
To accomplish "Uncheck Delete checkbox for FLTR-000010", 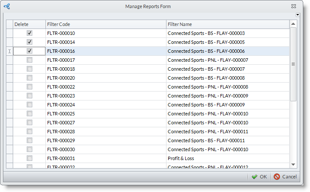I will coord(29,33).
